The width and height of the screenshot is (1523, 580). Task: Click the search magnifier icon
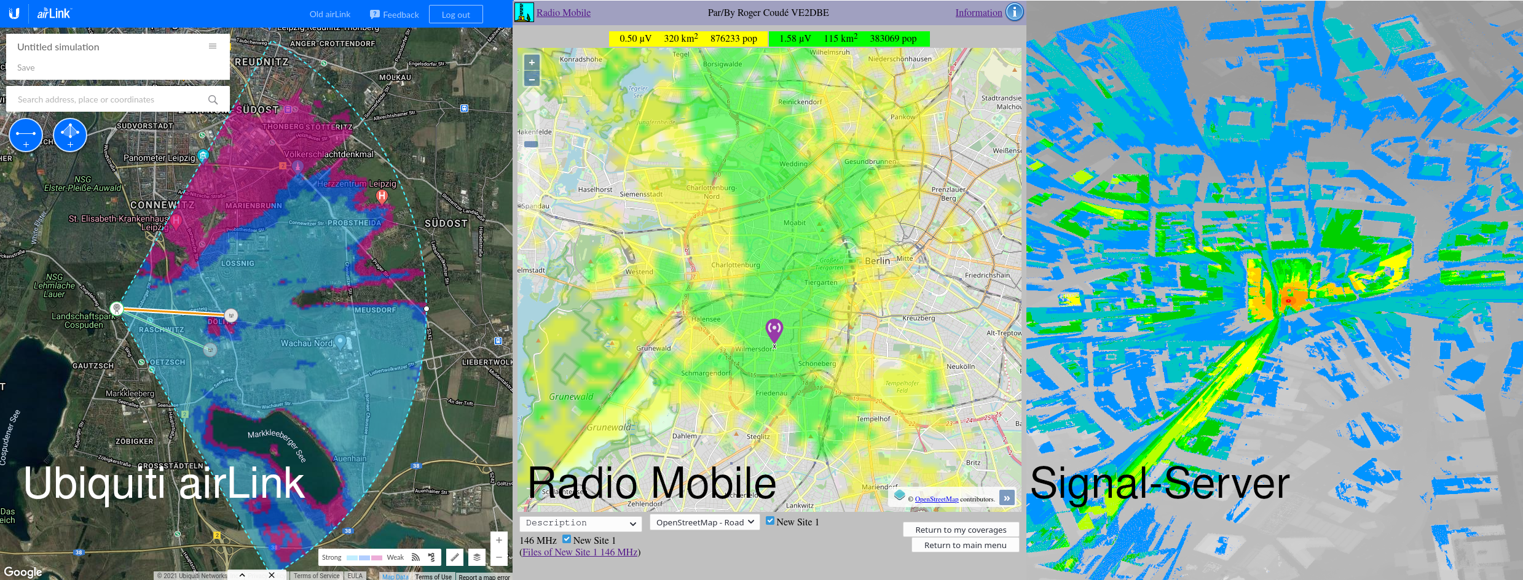213,99
